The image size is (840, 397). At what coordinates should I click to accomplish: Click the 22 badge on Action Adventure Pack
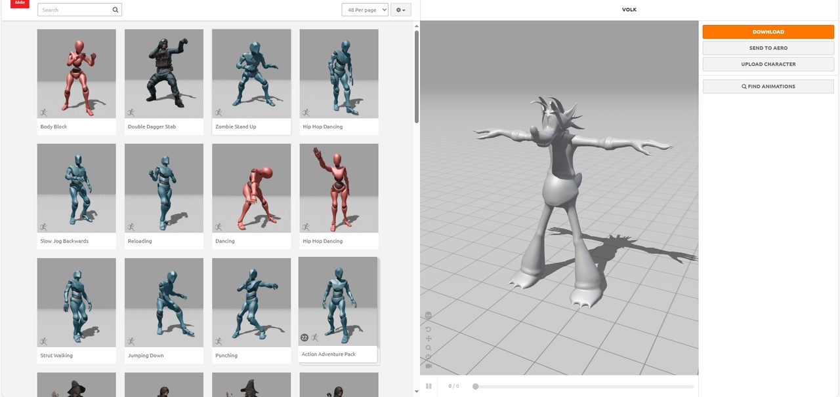(x=304, y=337)
